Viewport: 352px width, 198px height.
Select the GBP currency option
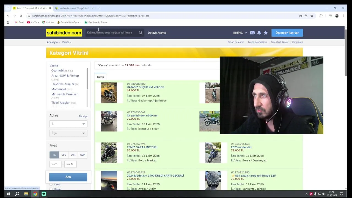coord(82,155)
